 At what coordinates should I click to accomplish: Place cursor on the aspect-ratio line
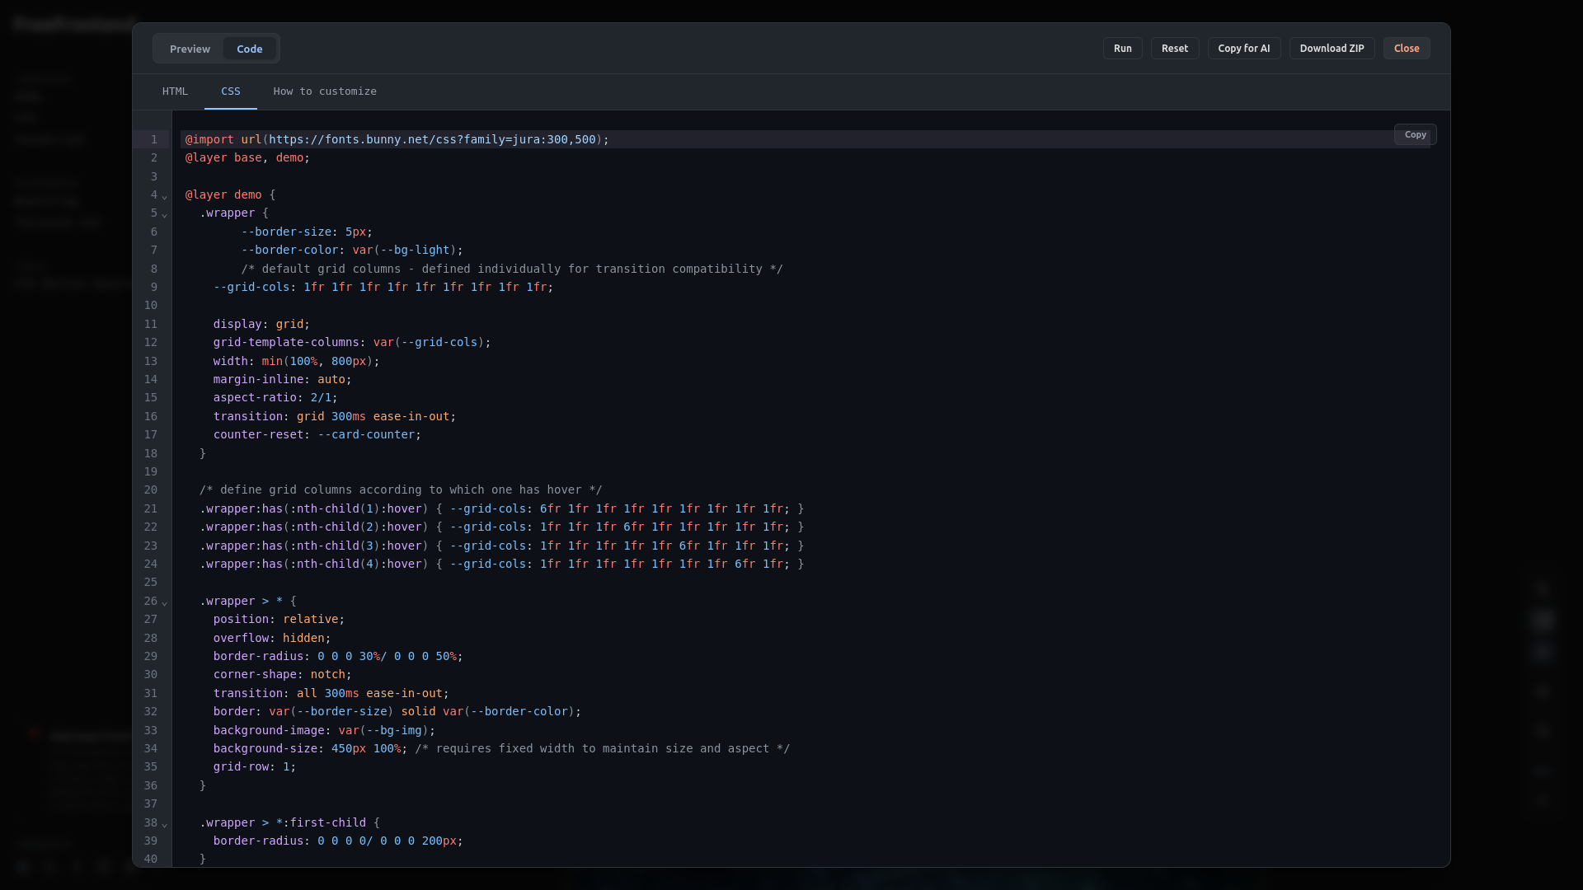point(275,397)
